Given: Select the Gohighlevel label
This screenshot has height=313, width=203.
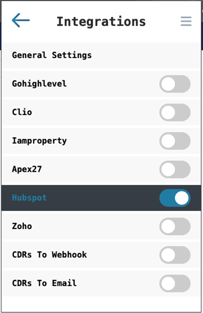Looking at the screenshot, I should point(39,84).
